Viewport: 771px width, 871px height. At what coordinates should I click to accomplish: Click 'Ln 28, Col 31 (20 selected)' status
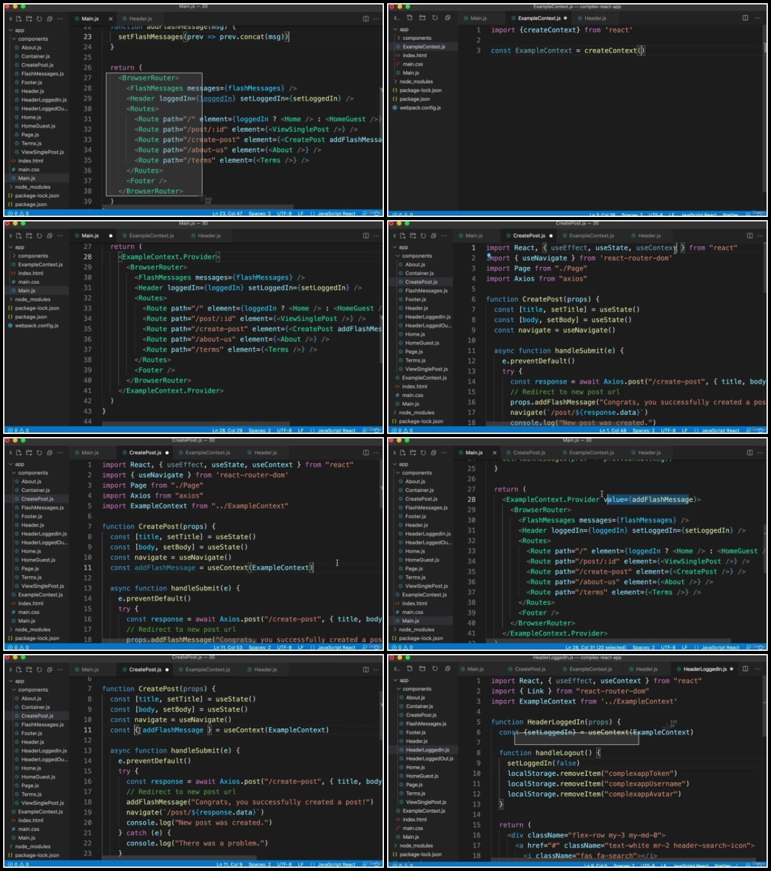coord(596,648)
